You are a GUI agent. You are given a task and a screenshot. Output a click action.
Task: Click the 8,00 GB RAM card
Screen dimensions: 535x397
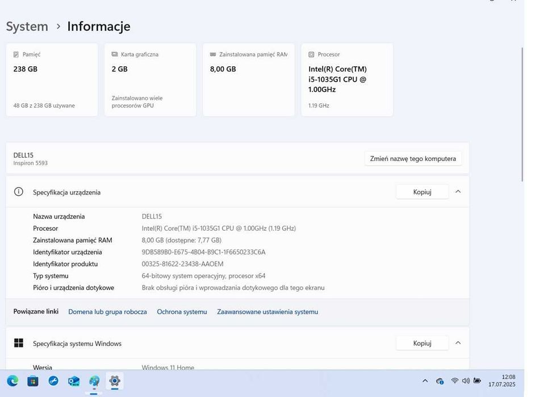coord(248,80)
